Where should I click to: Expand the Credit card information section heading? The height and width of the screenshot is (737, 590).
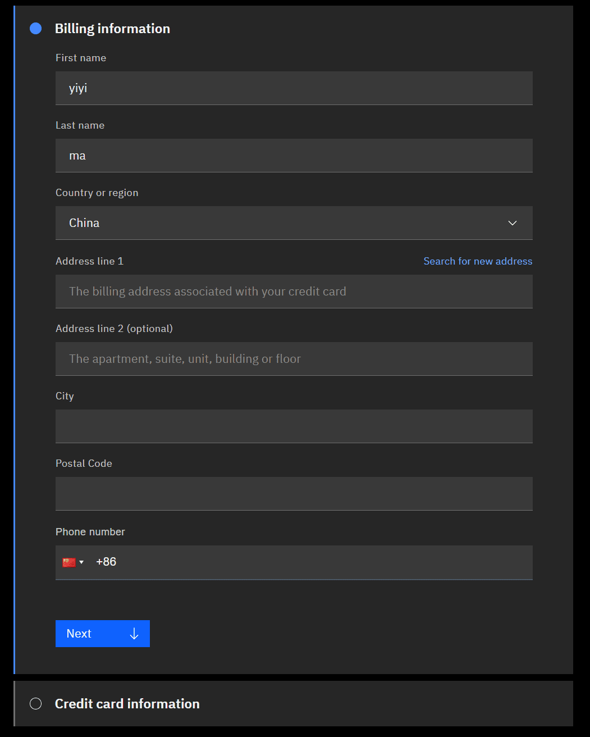(x=127, y=704)
